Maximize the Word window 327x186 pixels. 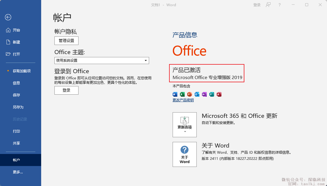click(x=306, y=5)
